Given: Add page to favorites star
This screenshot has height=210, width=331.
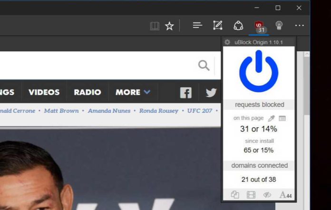Looking at the screenshot, I should (x=169, y=26).
